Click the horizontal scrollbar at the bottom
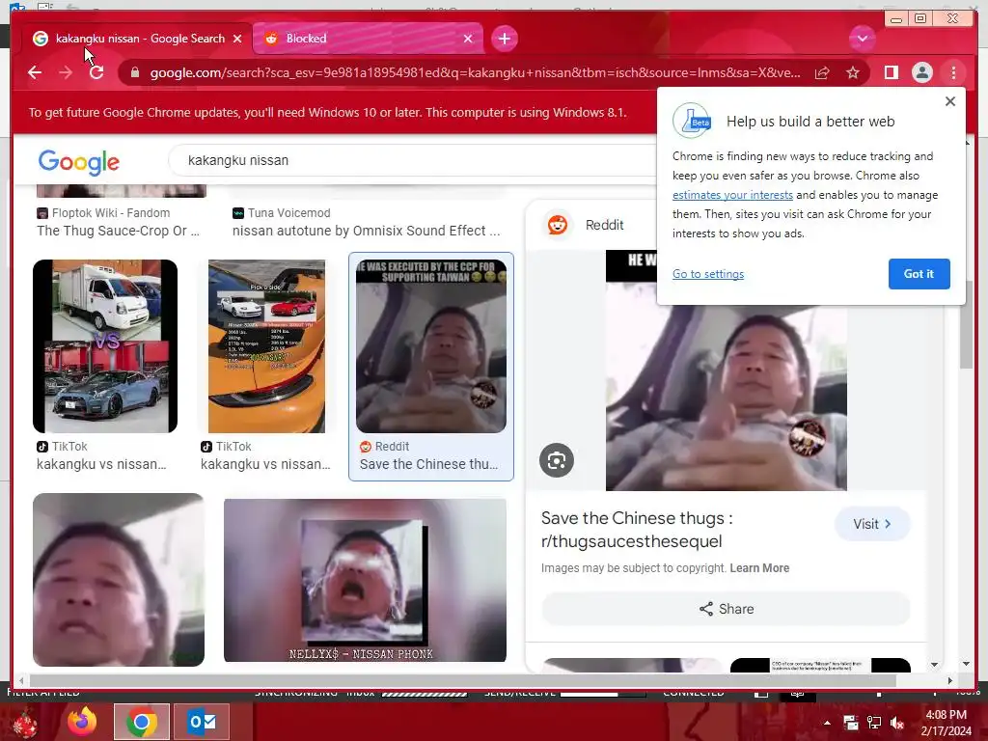The width and height of the screenshot is (988, 741). (462, 680)
